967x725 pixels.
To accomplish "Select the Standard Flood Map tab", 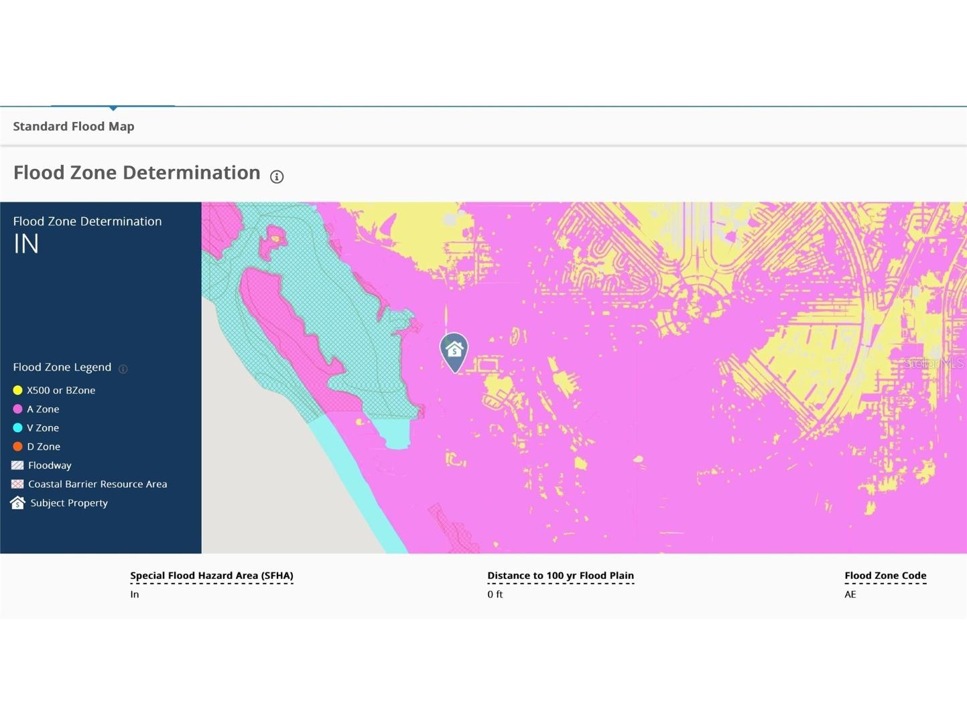I will pos(74,127).
